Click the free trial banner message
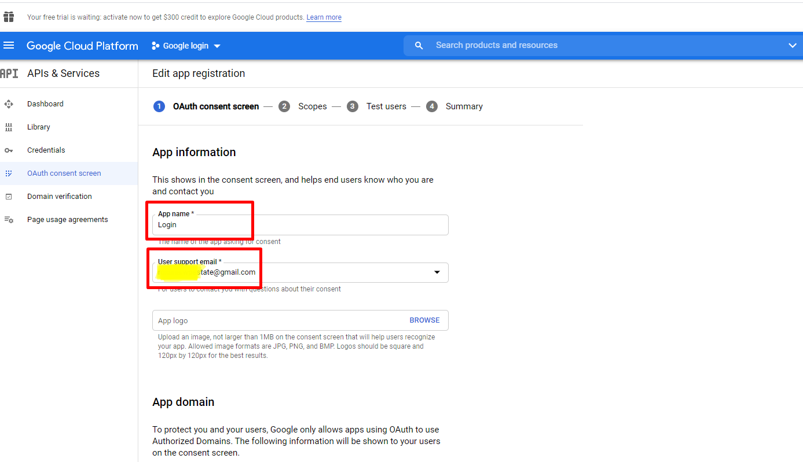The image size is (803, 462). [166, 17]
